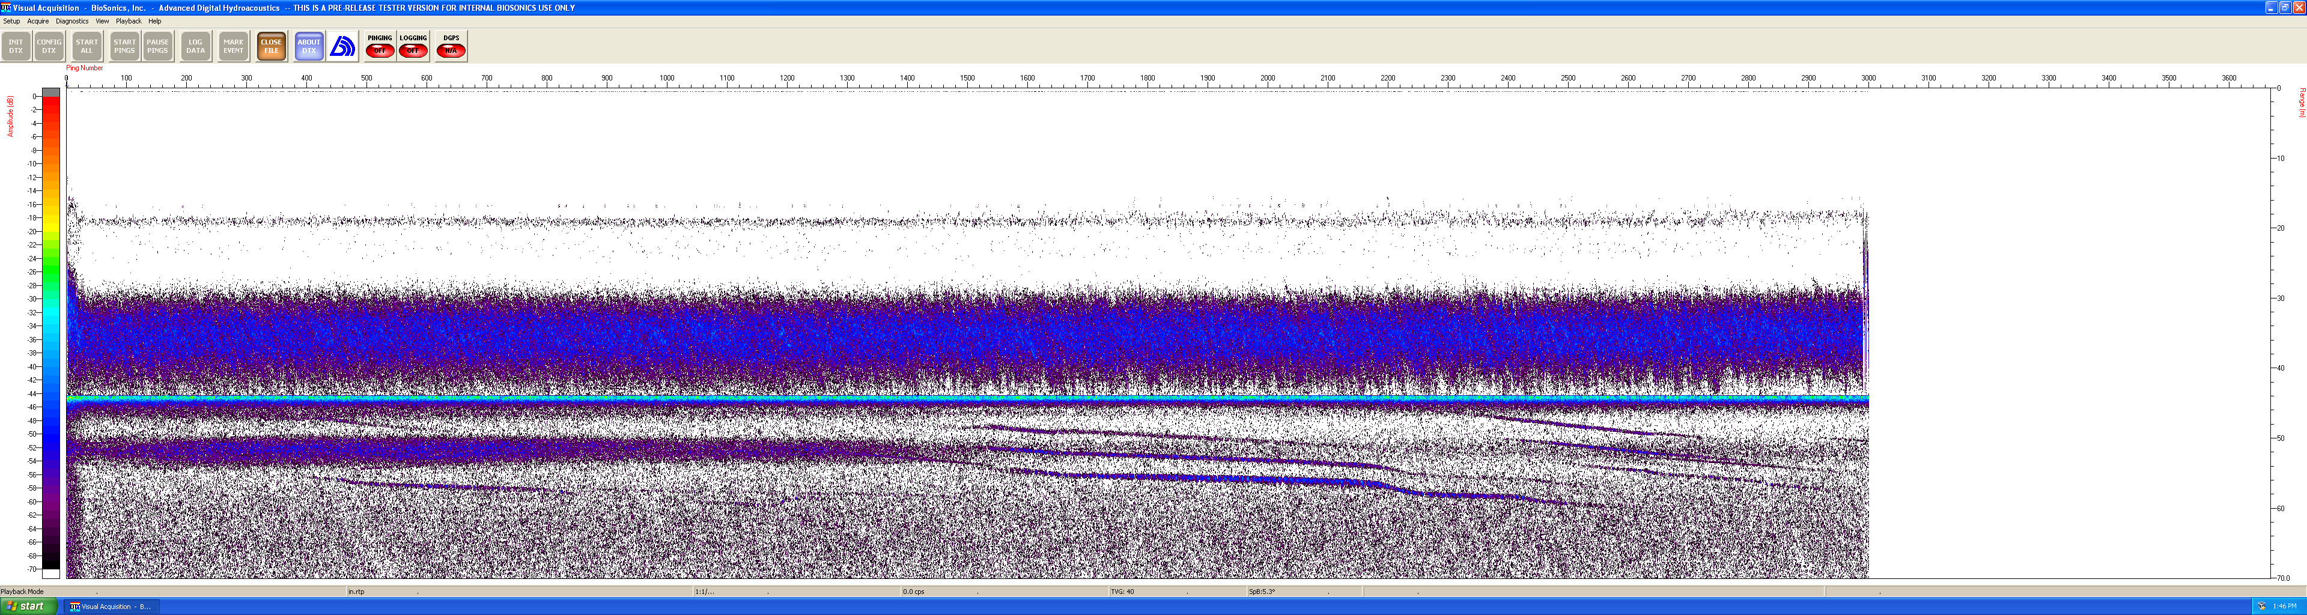Click the amplitude dB color scale bar
The image size is (2307, 615).
51,333
